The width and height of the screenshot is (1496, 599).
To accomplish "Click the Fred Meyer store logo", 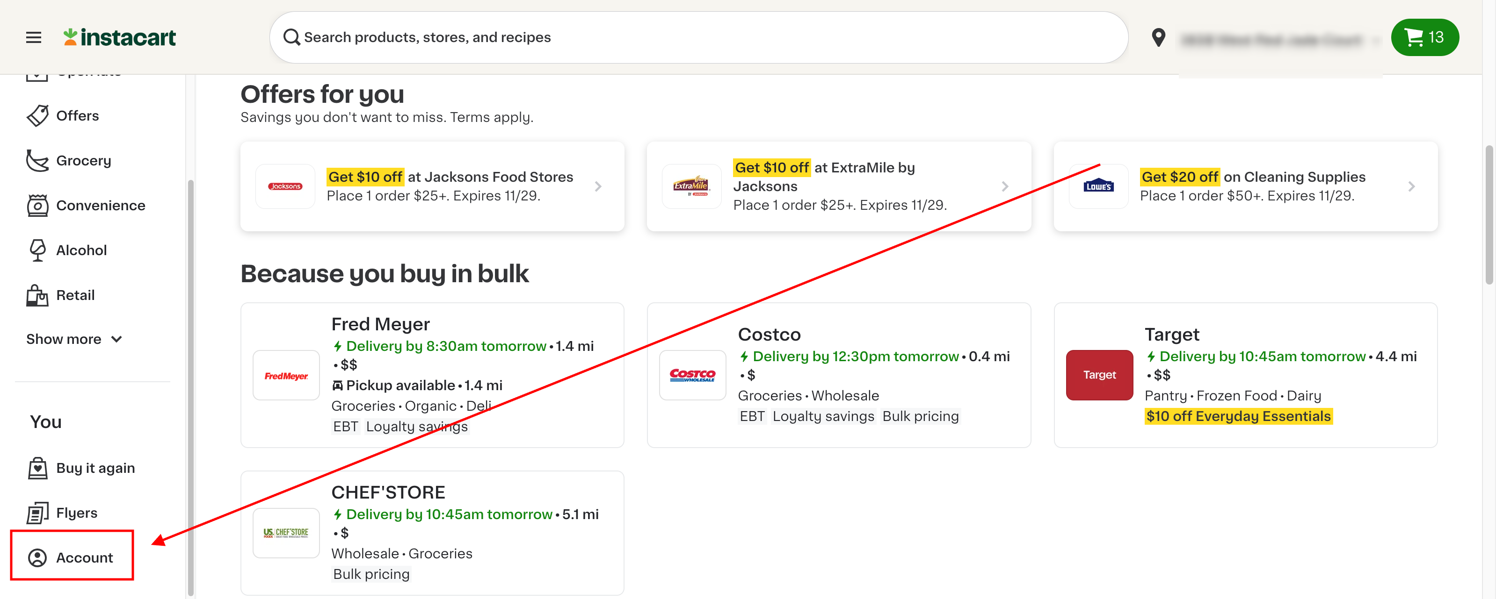I will pyautogui.click(x=286, y=375).
